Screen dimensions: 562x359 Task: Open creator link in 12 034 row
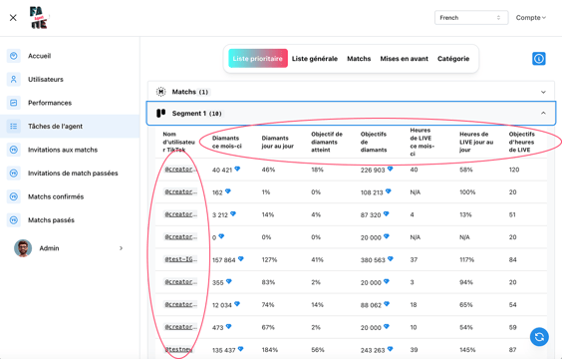(x=180, y=304)
